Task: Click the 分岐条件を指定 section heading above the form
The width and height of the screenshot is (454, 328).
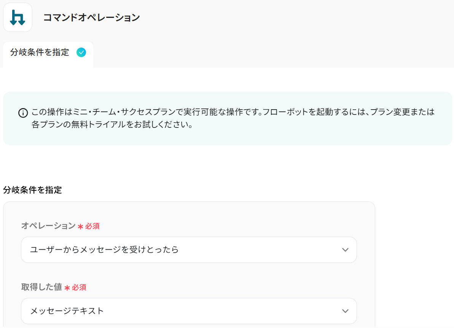Action: click(32, 190)
